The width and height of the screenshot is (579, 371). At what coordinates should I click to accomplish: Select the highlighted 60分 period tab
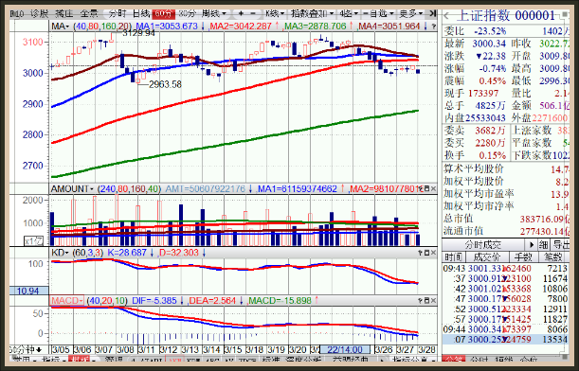point(164,13)
